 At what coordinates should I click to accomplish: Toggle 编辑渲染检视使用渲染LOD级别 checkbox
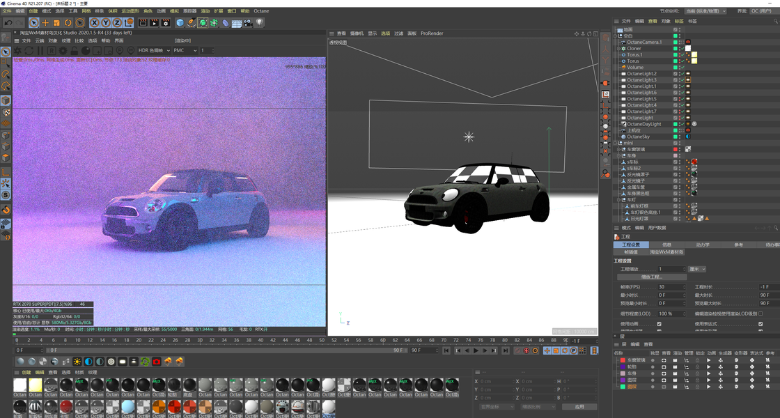[x=760, y=313]
